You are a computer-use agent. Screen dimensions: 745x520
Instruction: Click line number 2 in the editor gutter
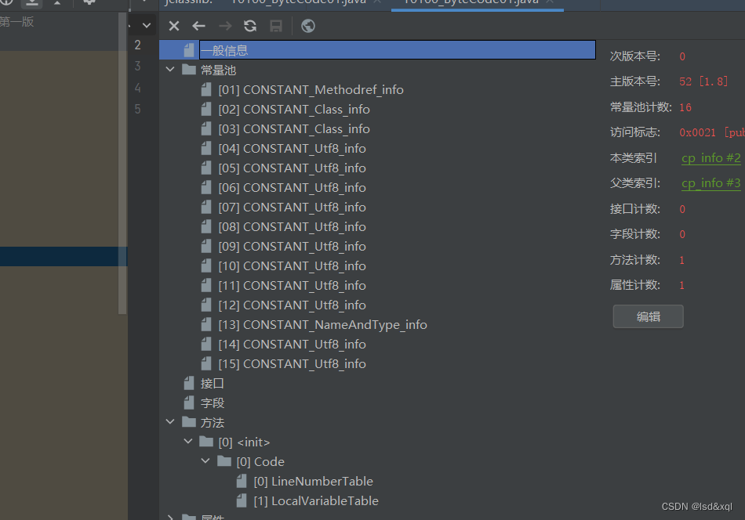tap(137, 45)
